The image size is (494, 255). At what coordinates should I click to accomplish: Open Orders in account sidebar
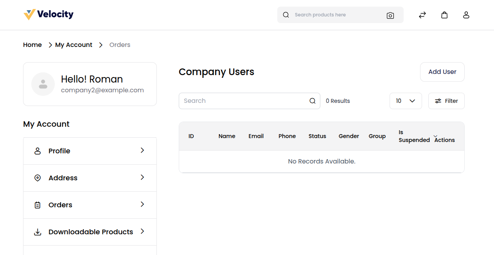[x=60, y=205]
